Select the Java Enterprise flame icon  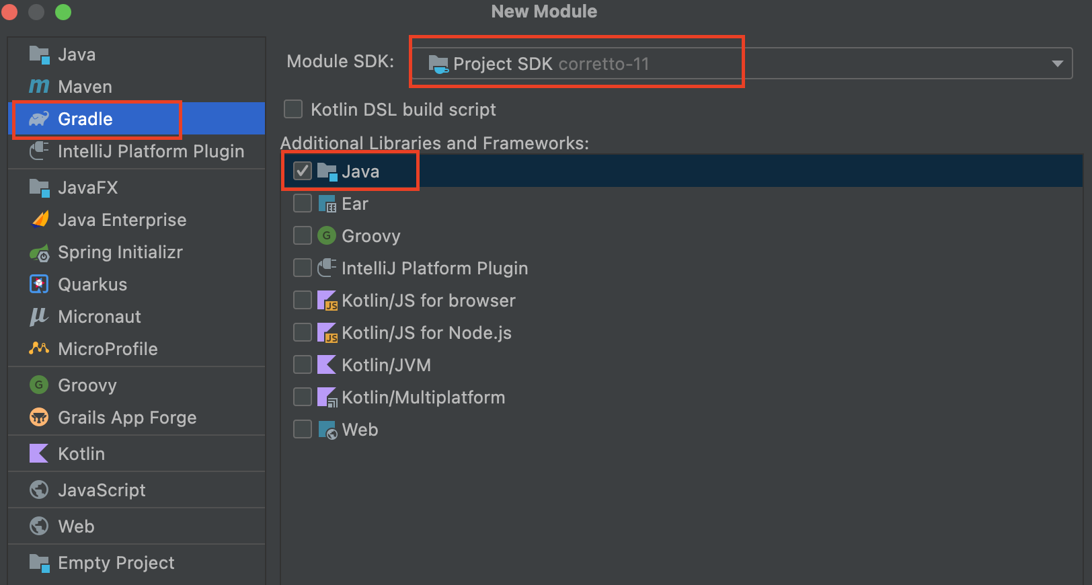40,220
